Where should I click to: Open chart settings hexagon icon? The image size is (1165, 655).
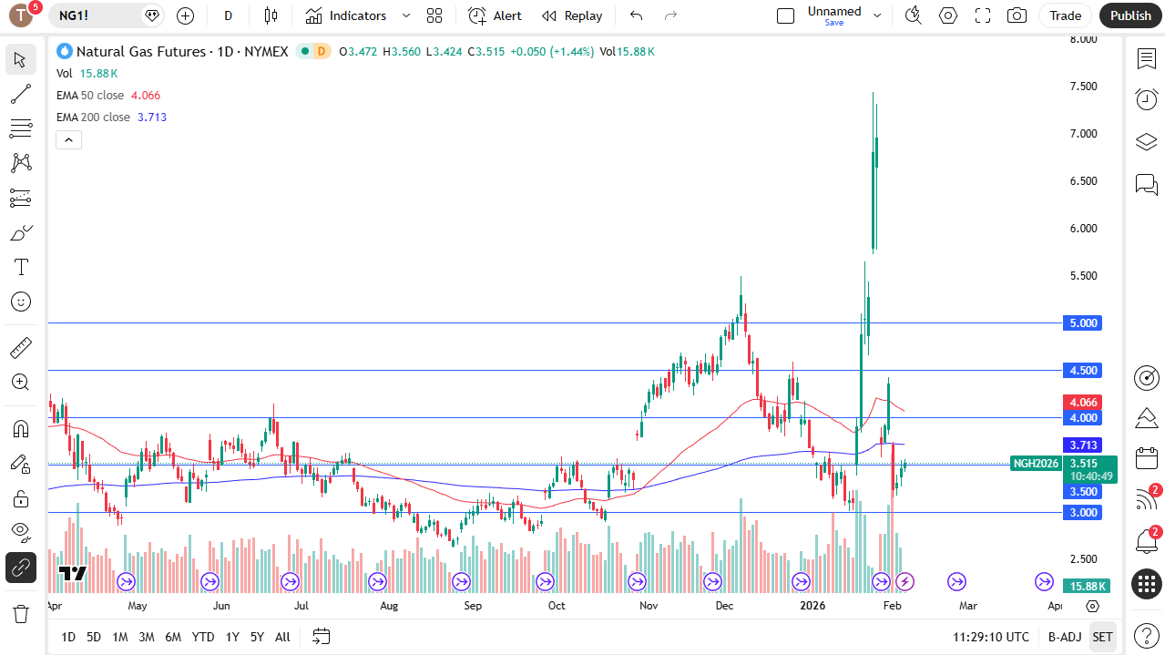pyautogui.click(x=948, y=15)
